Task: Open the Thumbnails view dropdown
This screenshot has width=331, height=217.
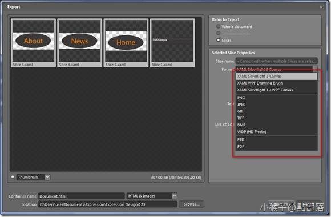Action: 47,177
